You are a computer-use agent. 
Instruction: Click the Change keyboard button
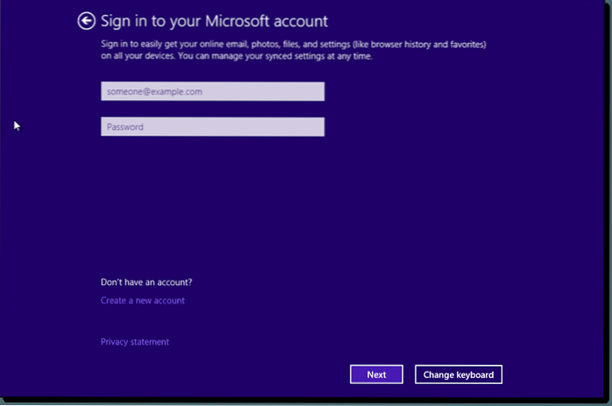click(x=458, y=374)
